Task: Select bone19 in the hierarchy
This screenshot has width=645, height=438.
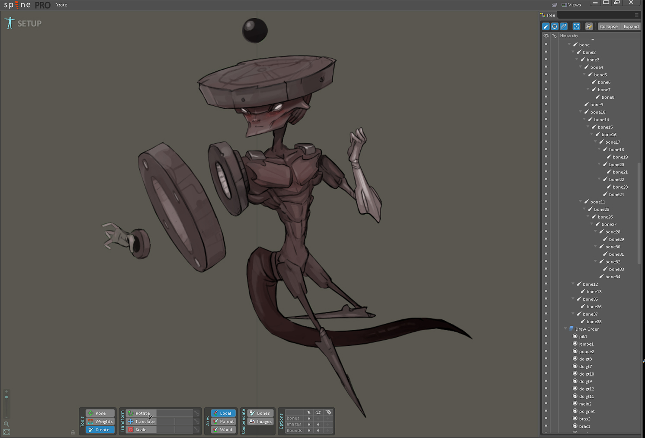Action: coord(619,157)
